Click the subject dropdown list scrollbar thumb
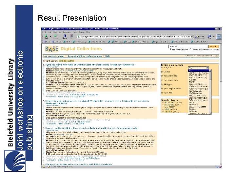236x177 pixels. point(210,76)
